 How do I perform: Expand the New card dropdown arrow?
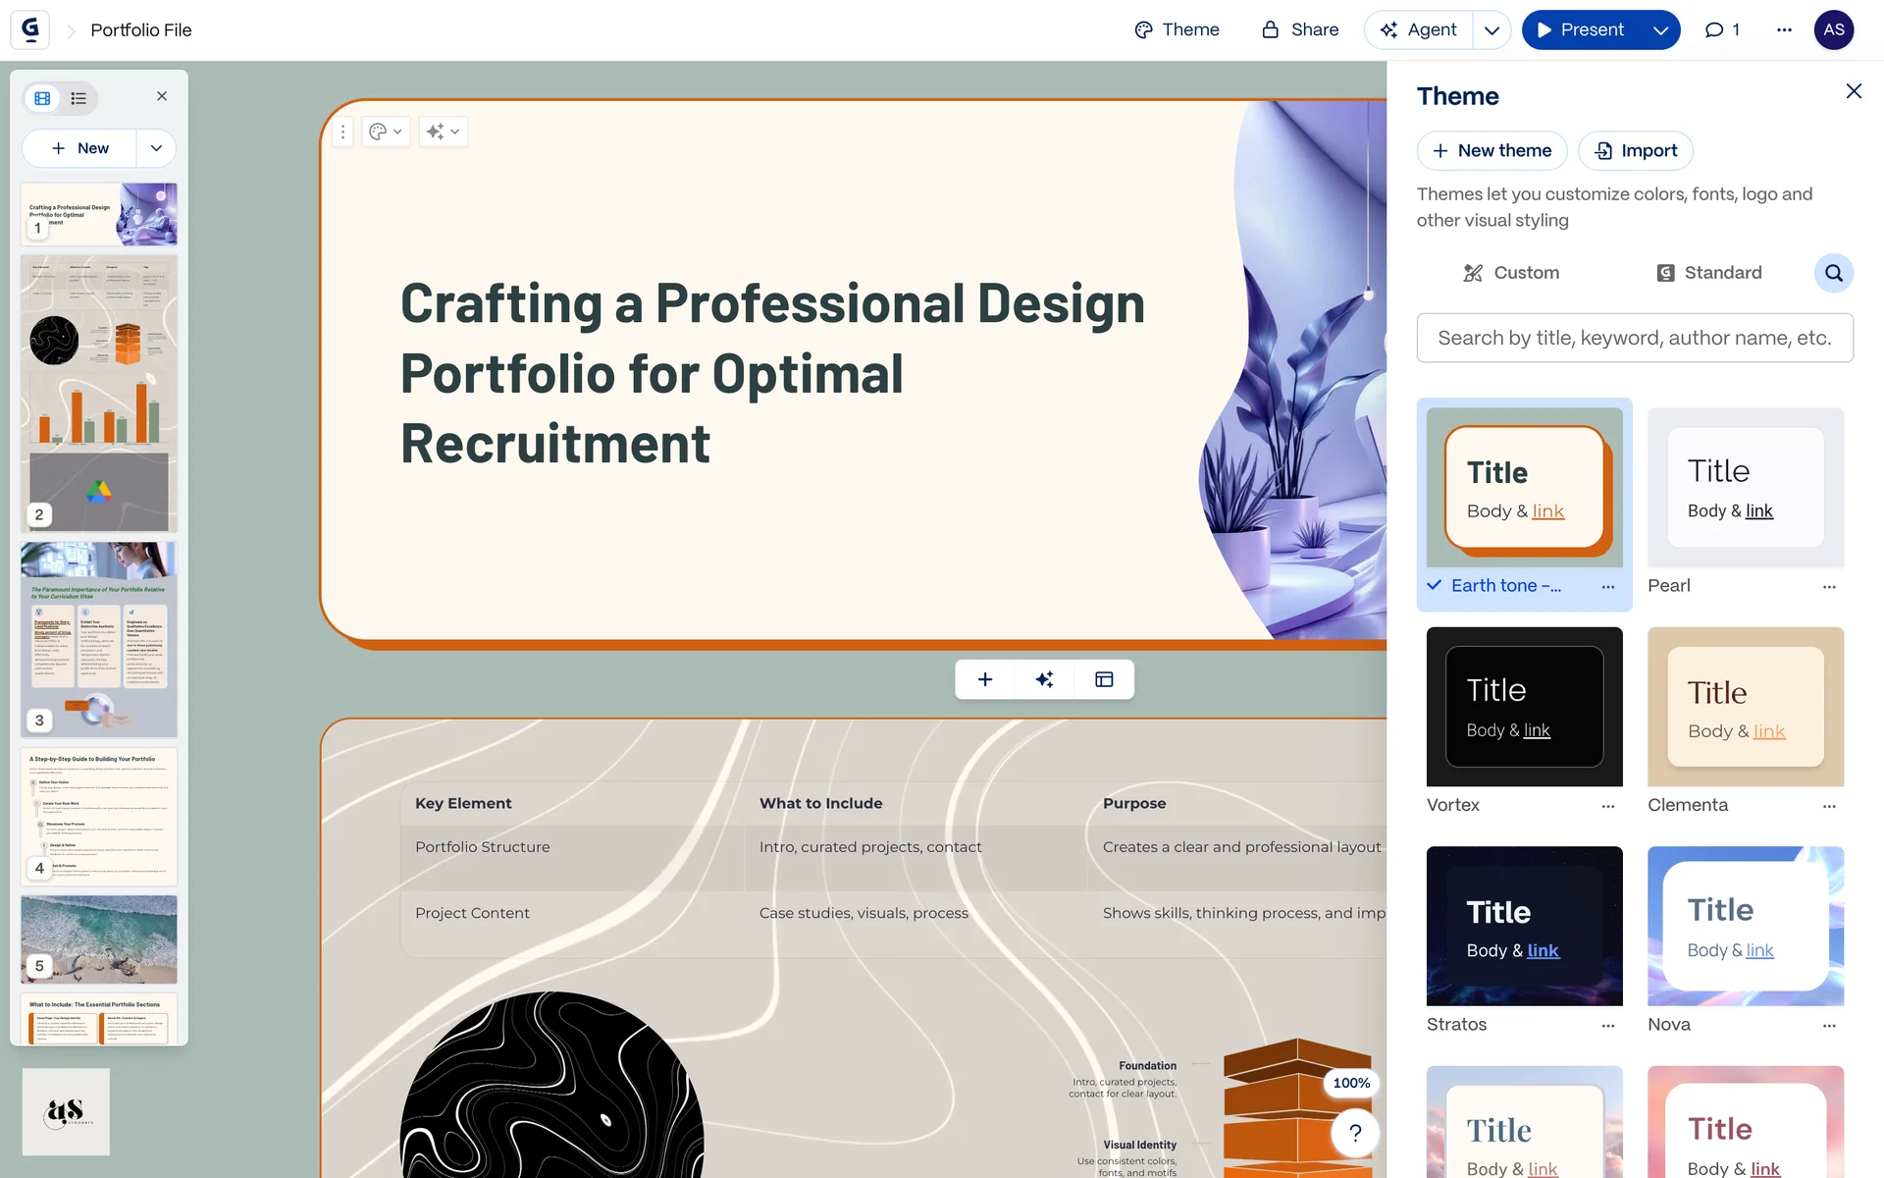156,148
